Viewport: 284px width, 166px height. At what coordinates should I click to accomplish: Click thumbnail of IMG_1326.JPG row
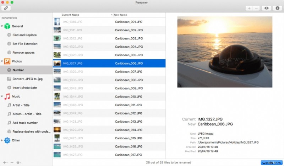pyautogui.click(x=57, y=55)
